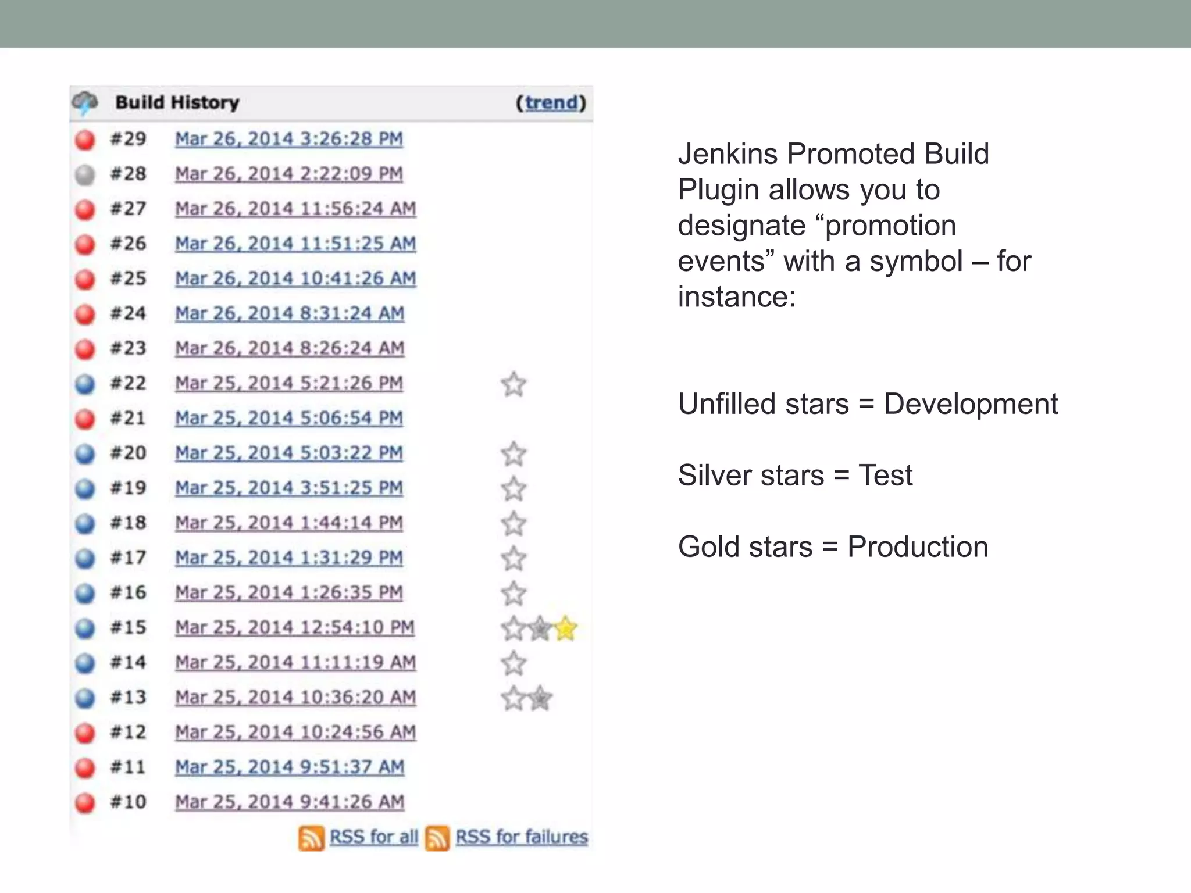The image size is (1191, 893).
Task: Click the gold star on build #15
Action: tap(565, 628)
